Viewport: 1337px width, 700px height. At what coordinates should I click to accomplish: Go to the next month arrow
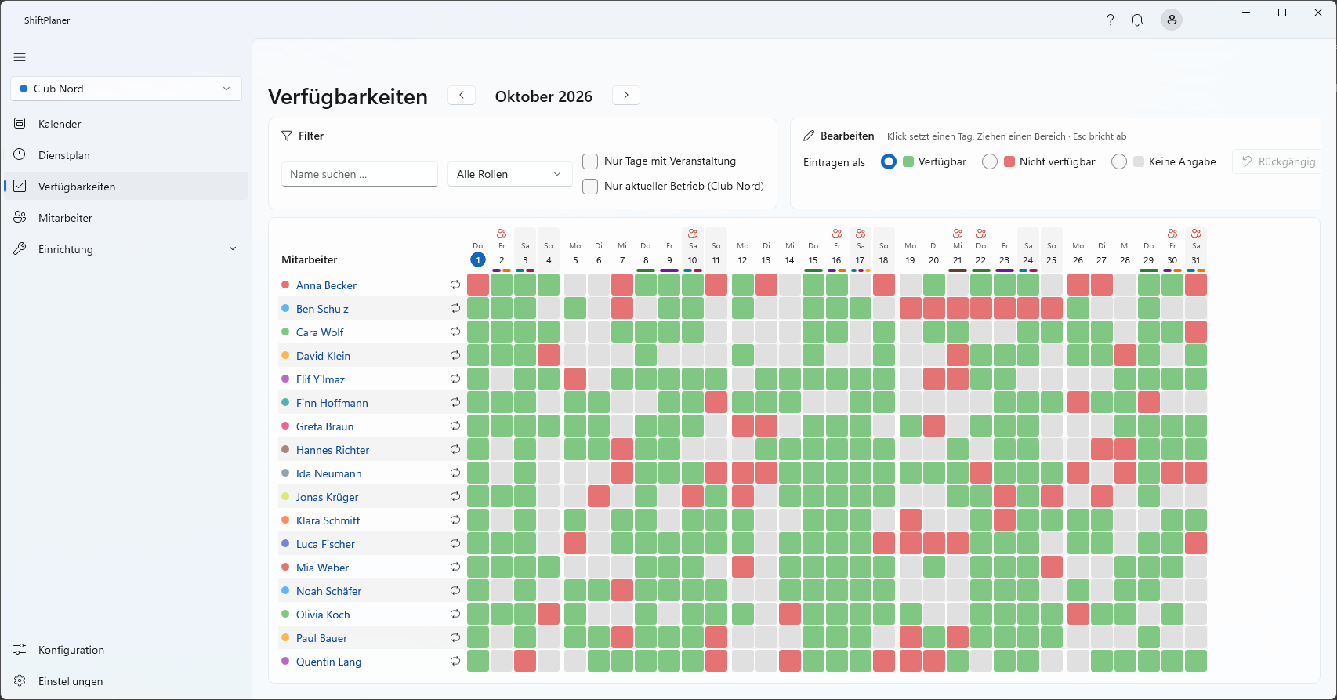pos(626,96)
